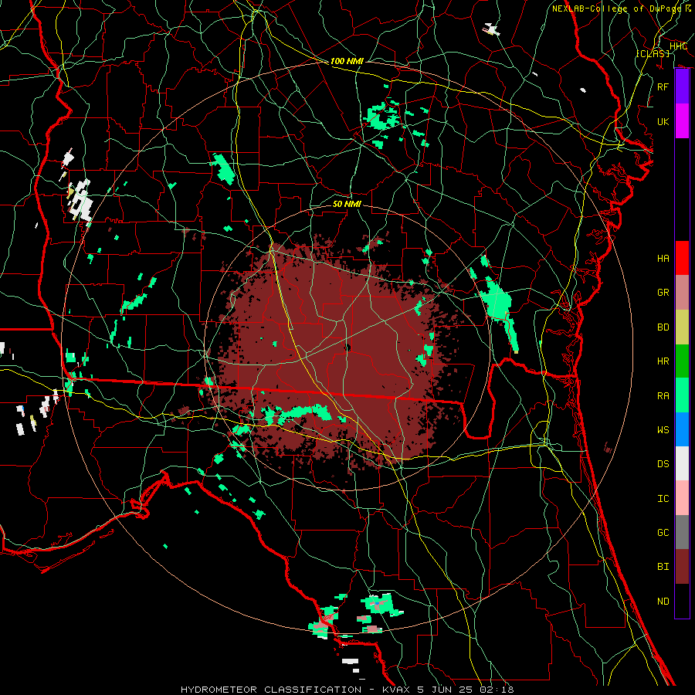Viewport: 695px width, 695px height.
Task: Click the blue WS legend swatch
Action: click(x=682, y=429)
